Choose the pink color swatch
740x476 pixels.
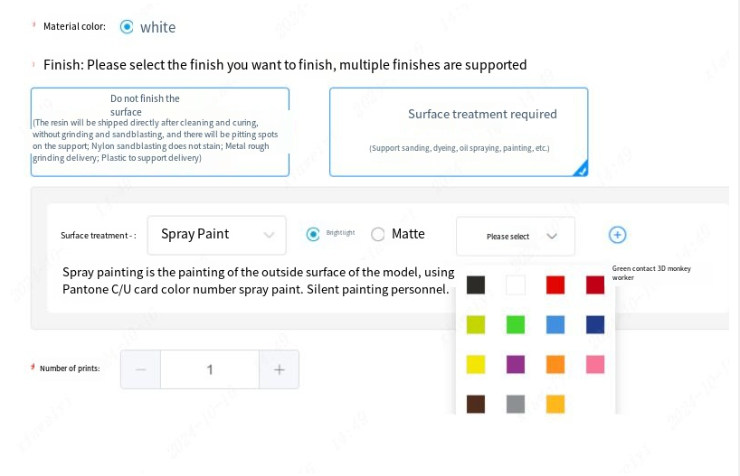tap(595, 364)
